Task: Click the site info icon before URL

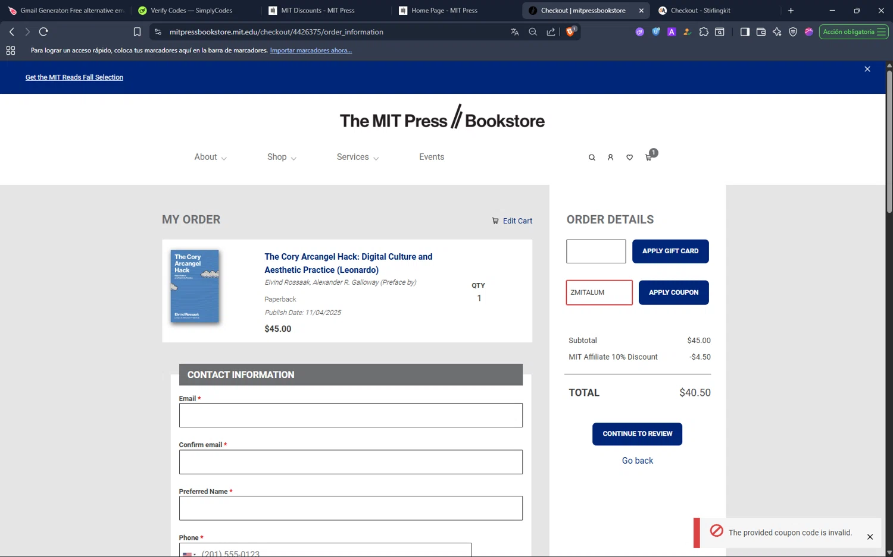Action: (x=158, y=32)
